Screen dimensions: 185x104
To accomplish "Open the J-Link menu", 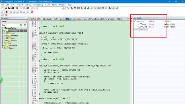I will coord(48,5).
